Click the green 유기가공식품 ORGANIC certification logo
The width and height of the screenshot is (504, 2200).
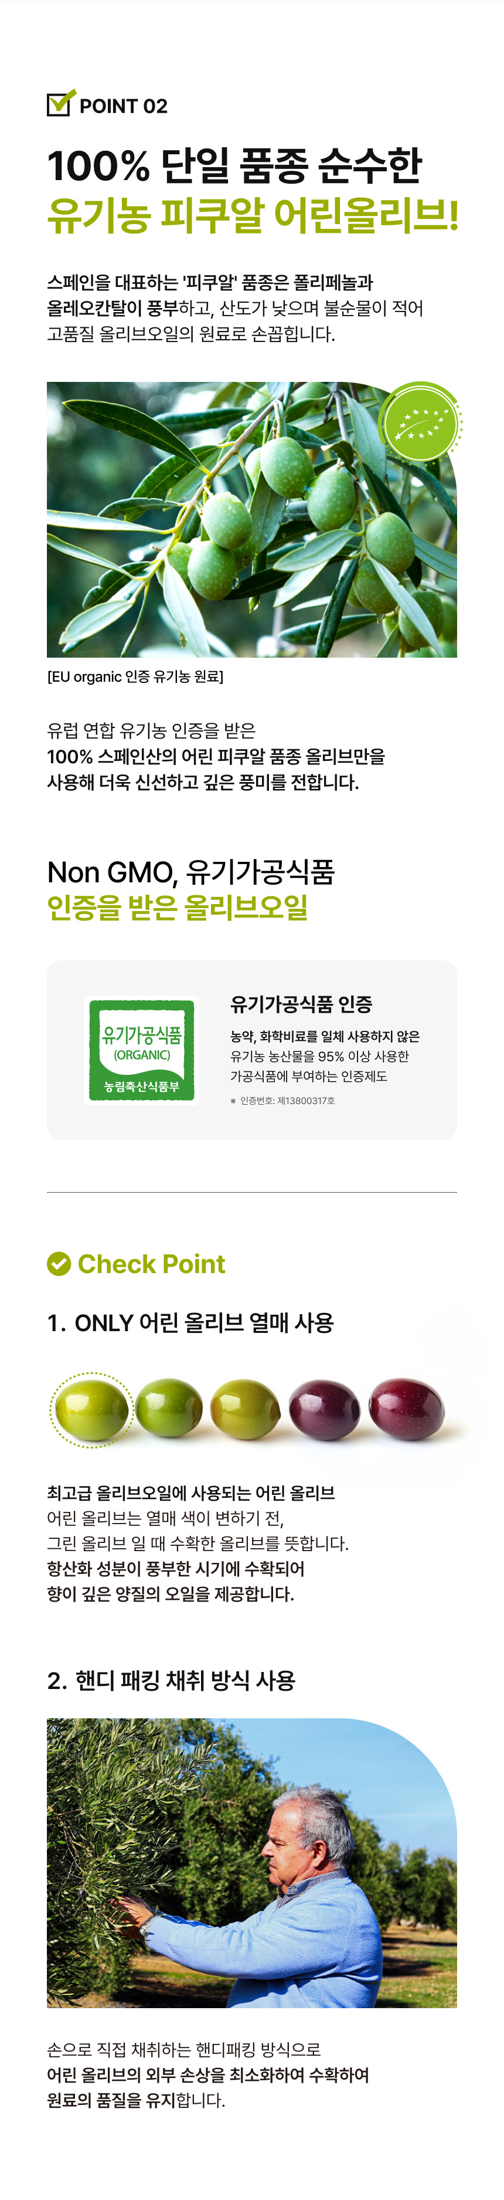click(142, 1050)
